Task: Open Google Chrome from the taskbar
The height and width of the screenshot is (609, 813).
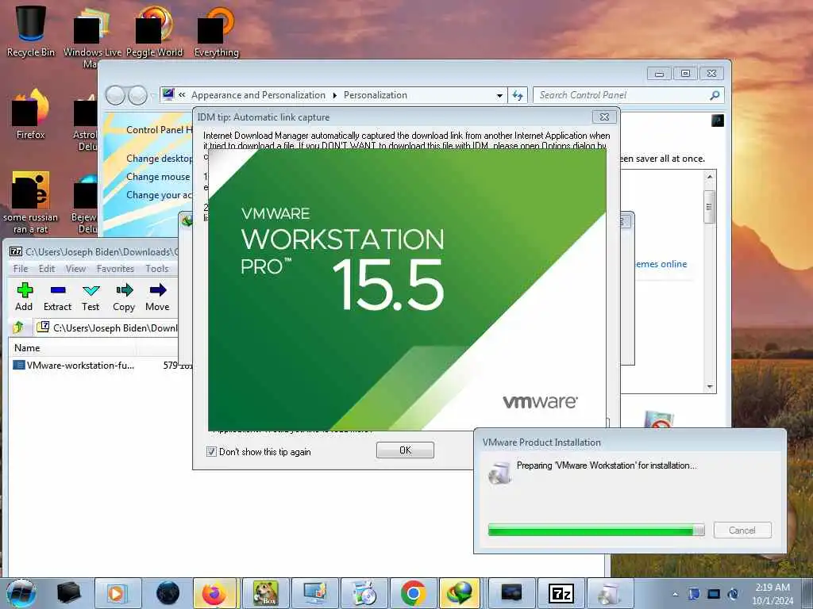Action: tap(413, 593)
